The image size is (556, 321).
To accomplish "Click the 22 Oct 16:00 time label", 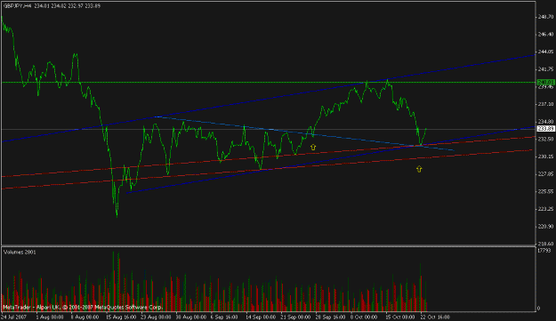I will click(435, 317).
